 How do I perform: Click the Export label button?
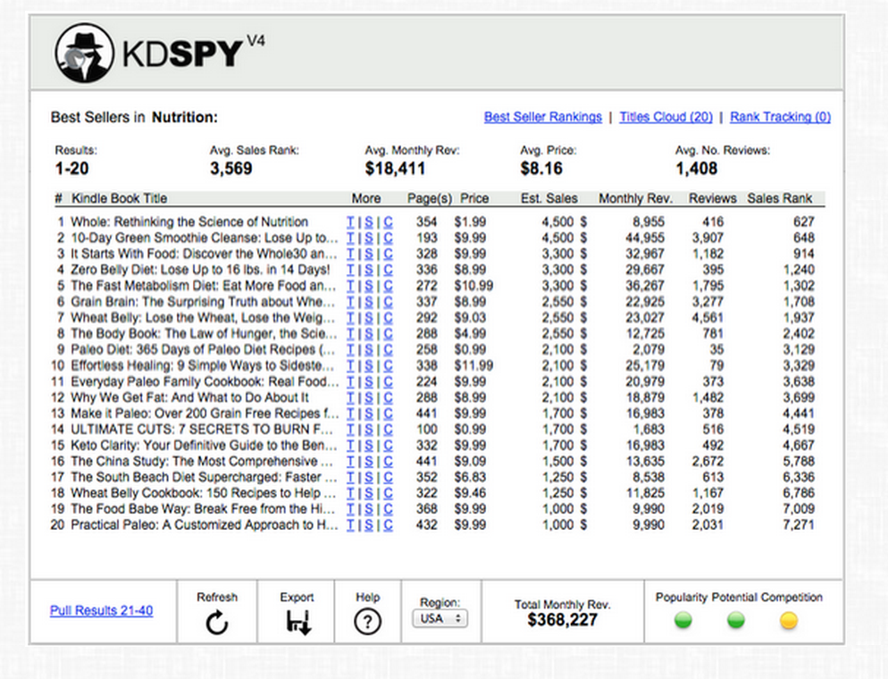297,597
